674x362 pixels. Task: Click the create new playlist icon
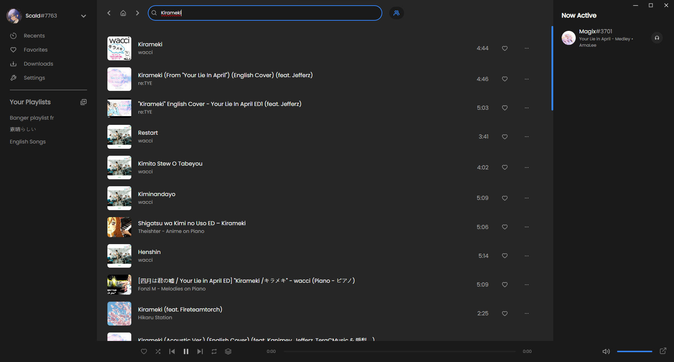84,102
